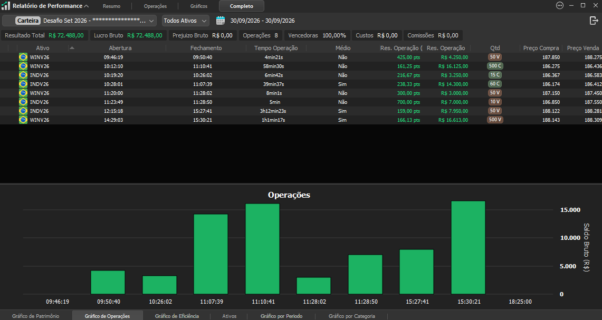Click the Brazil flag in the 10:28:01 row
The height and width of the screenshot is (320, 602).
[23, 84]
